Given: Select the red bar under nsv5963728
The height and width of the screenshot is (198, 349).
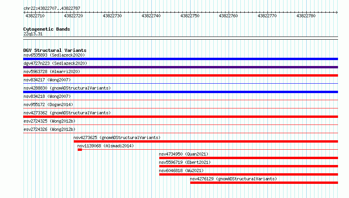Looking at the screenshot, I should (x=180, y=75).
